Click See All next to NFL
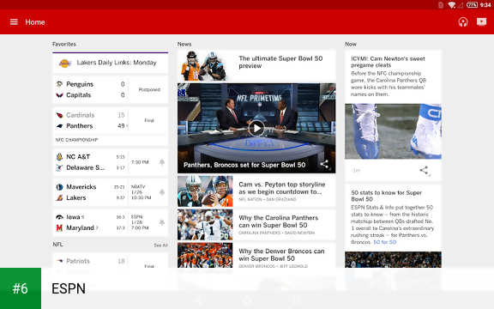494x309 pixels. [160, 245]
